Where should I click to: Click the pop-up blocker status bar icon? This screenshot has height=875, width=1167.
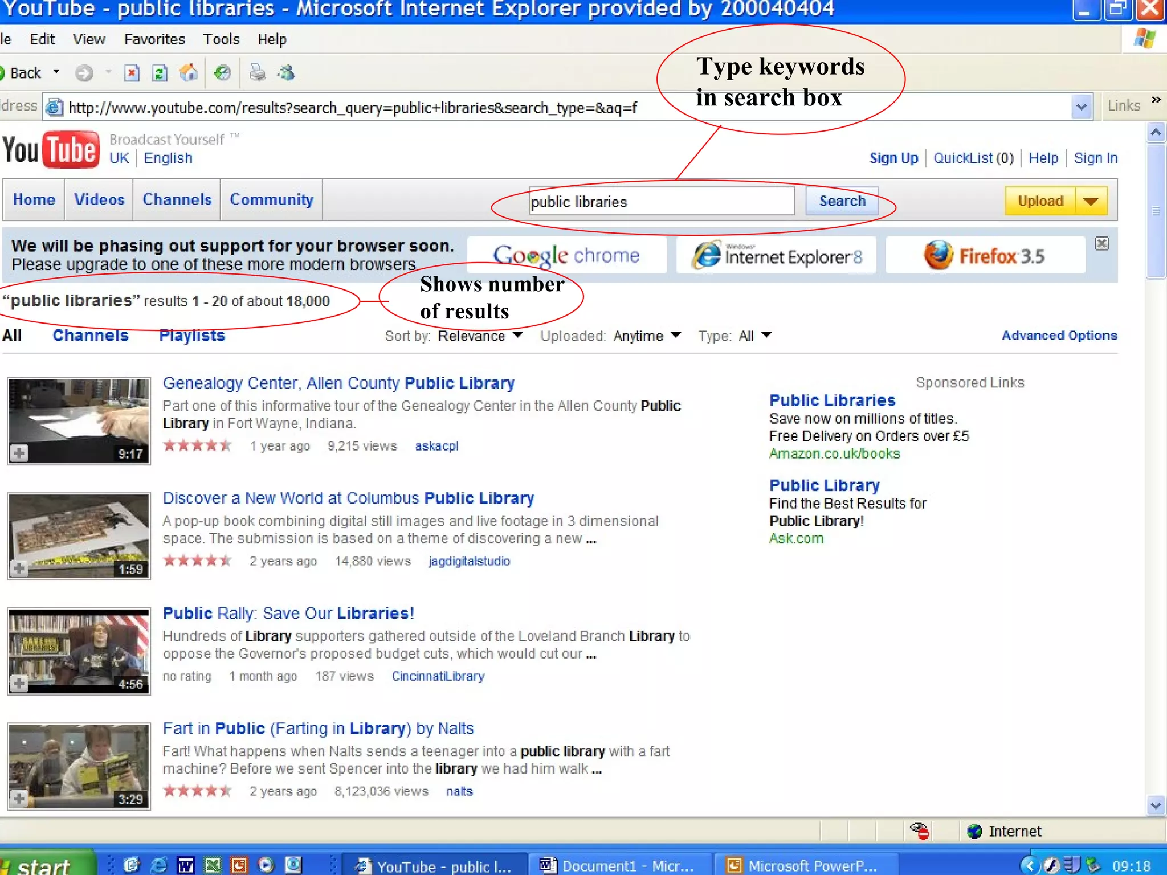[x=919, y=831]
